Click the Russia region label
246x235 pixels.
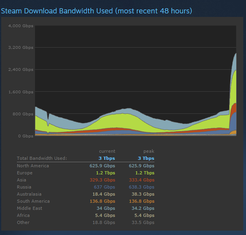click(24, 187)
